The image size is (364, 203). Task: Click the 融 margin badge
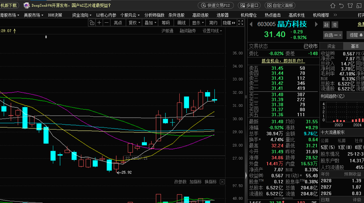click(327, 25)
